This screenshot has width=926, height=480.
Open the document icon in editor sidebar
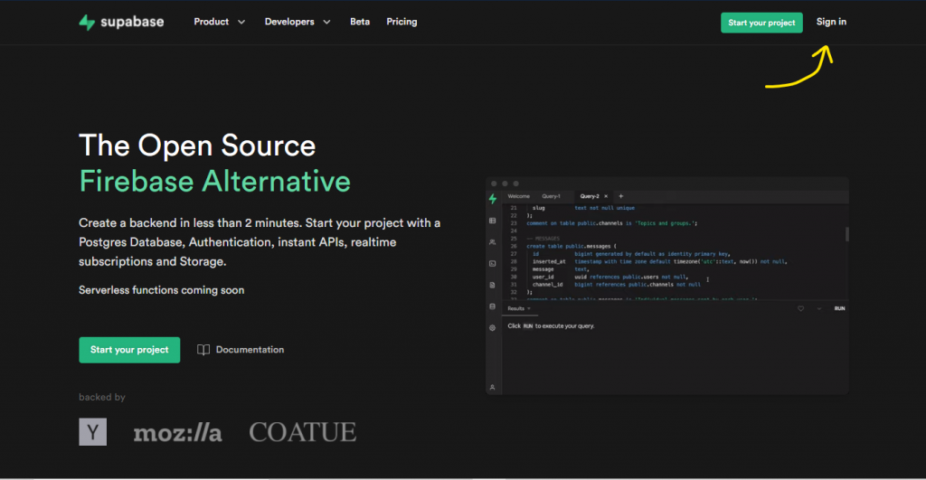(493, 285)
